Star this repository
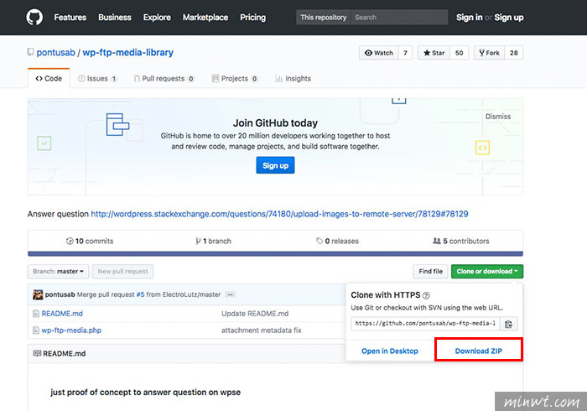Image resolution: width=587 pixels, height=411 pixels. coord(434,53)
